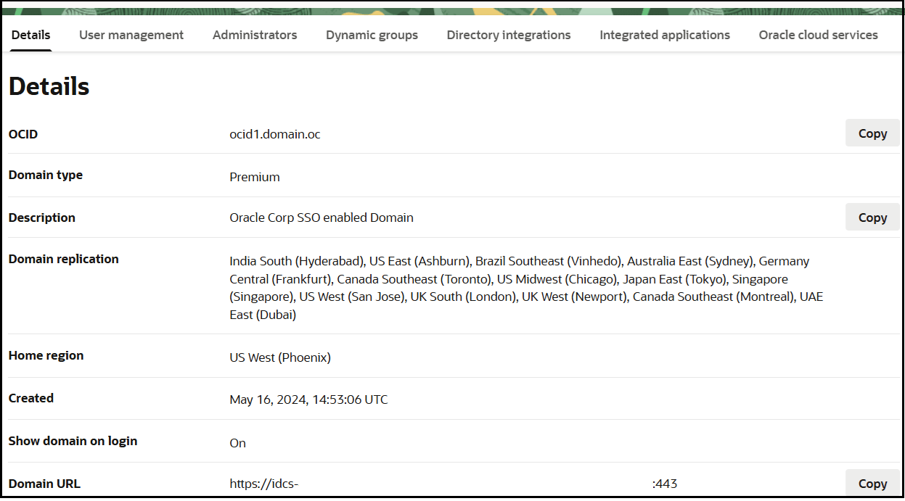Viewport: 905px width, 501px height.
Task: Open the Administrators tab
Action: coord(255,34)
